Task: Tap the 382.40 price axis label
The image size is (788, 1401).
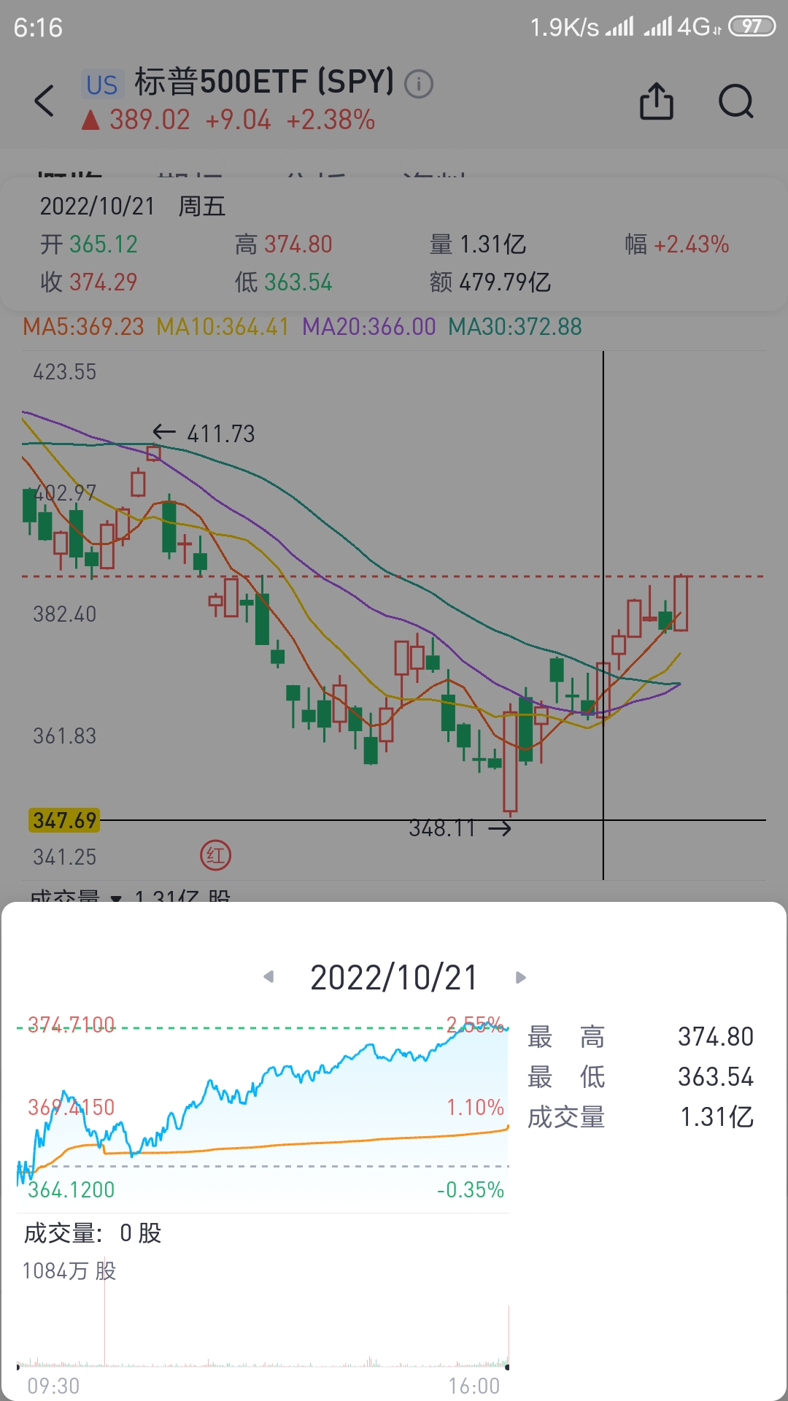Action: (x=64, y=614)
